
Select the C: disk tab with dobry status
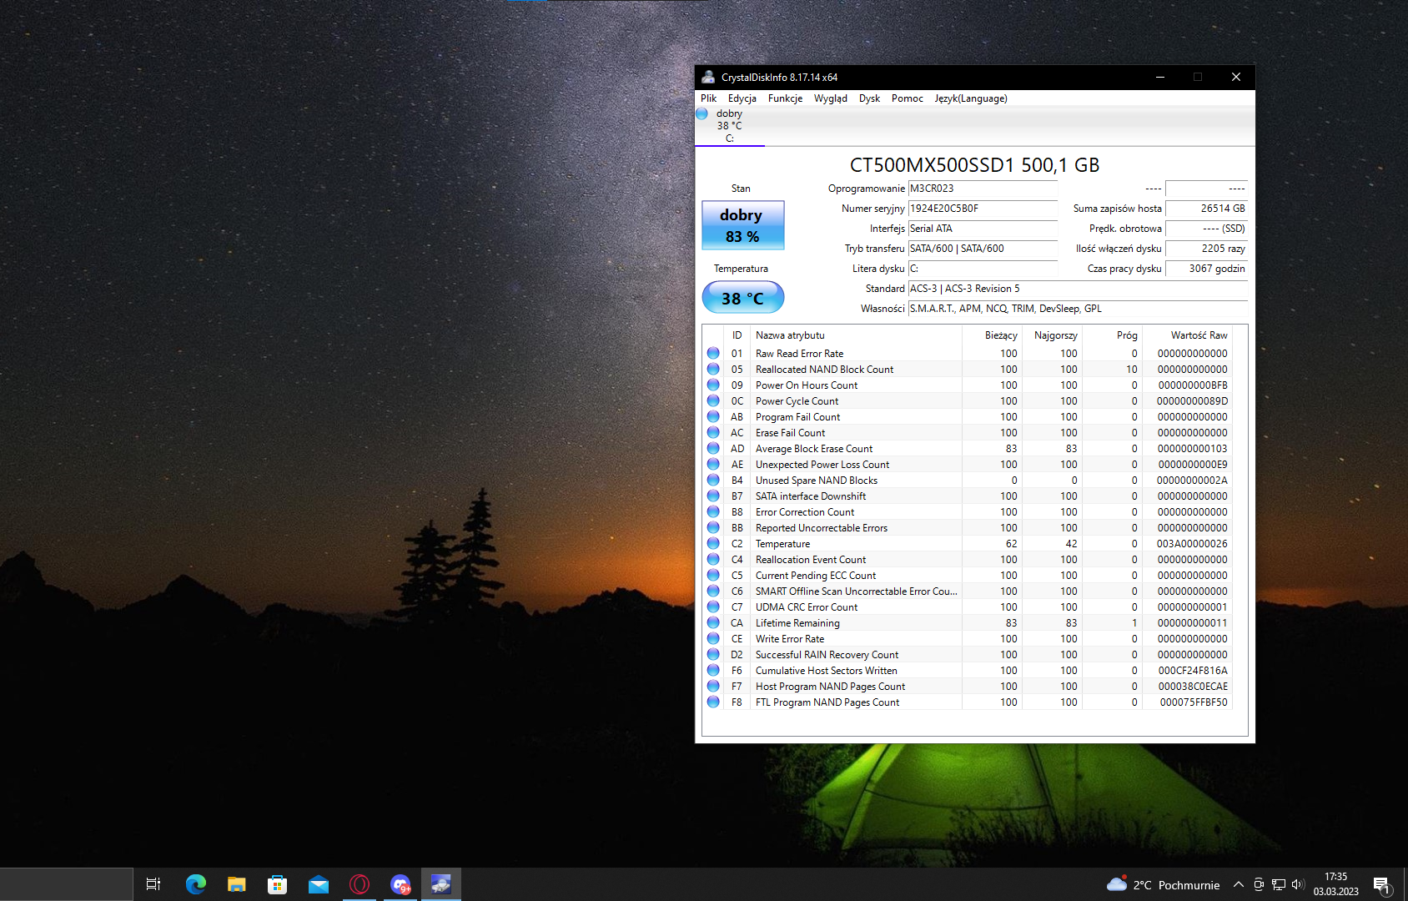[729, 126]
